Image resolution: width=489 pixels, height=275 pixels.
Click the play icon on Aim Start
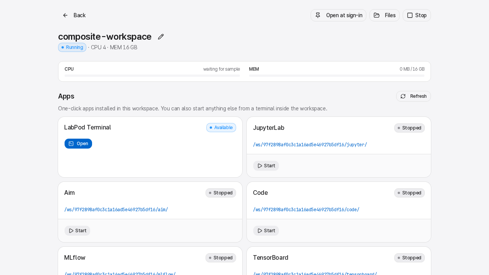pyautogui.click(x=71, y=231)
